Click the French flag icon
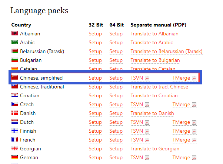 15,139
